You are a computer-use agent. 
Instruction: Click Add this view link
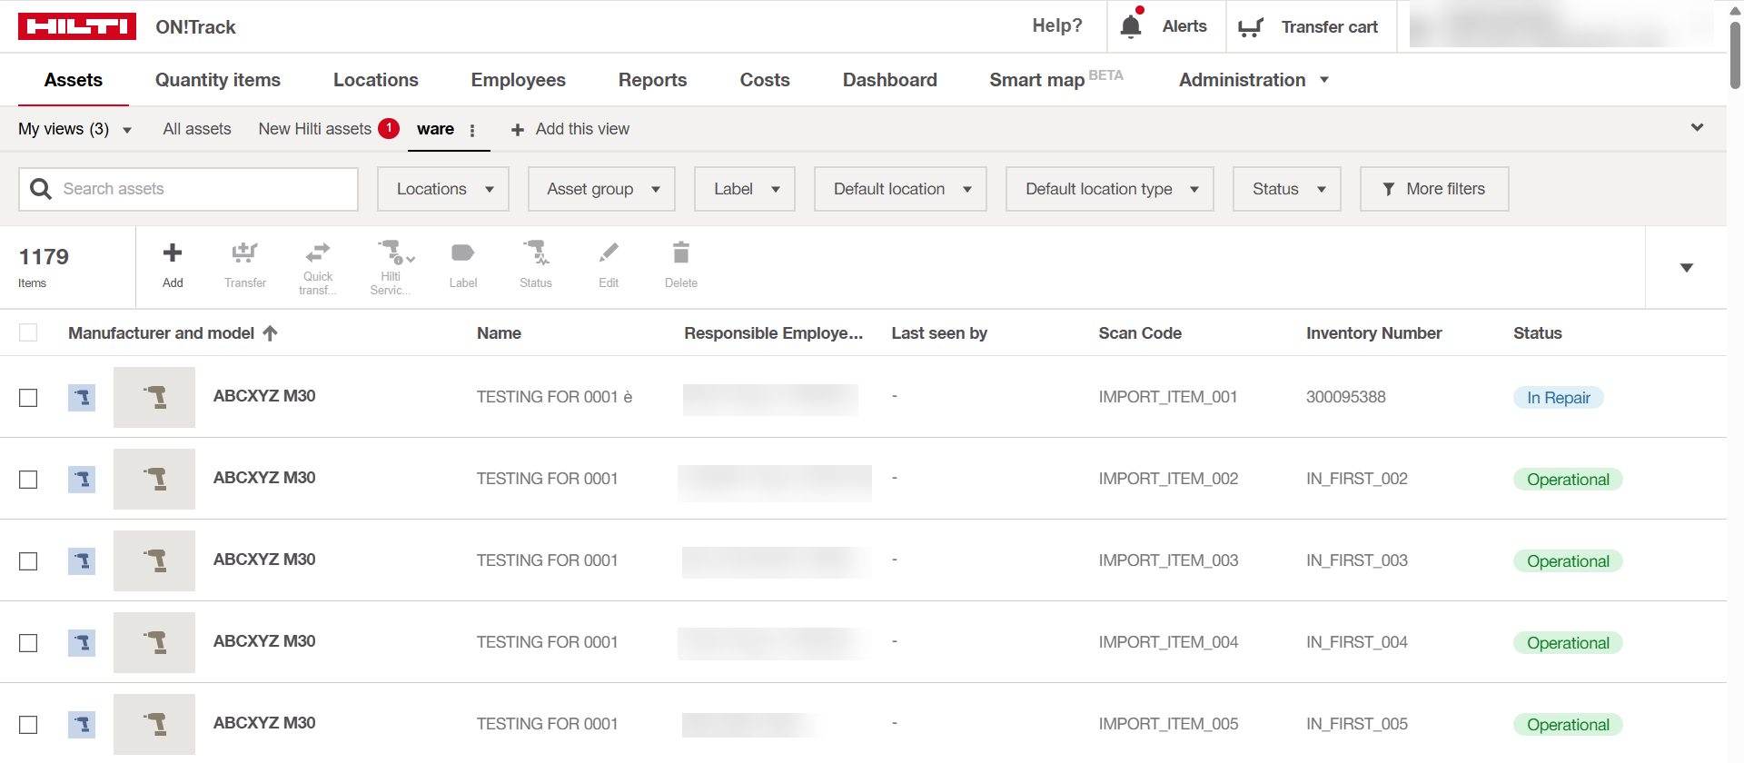[570, 129]
